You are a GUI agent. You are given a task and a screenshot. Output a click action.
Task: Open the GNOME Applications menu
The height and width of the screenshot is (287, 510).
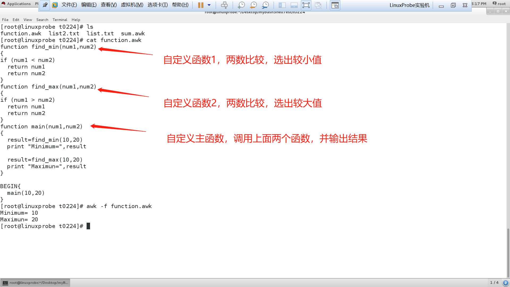[16, 4]
